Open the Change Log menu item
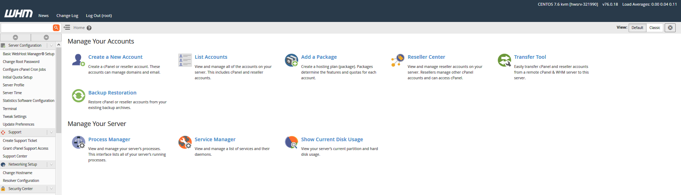The width and height of the screenshot is (681, 195). pos(67,16)
